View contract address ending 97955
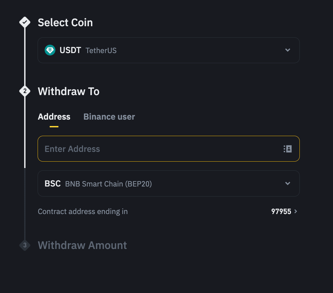Screen dimensions: 333x293 tap(281, 211)
